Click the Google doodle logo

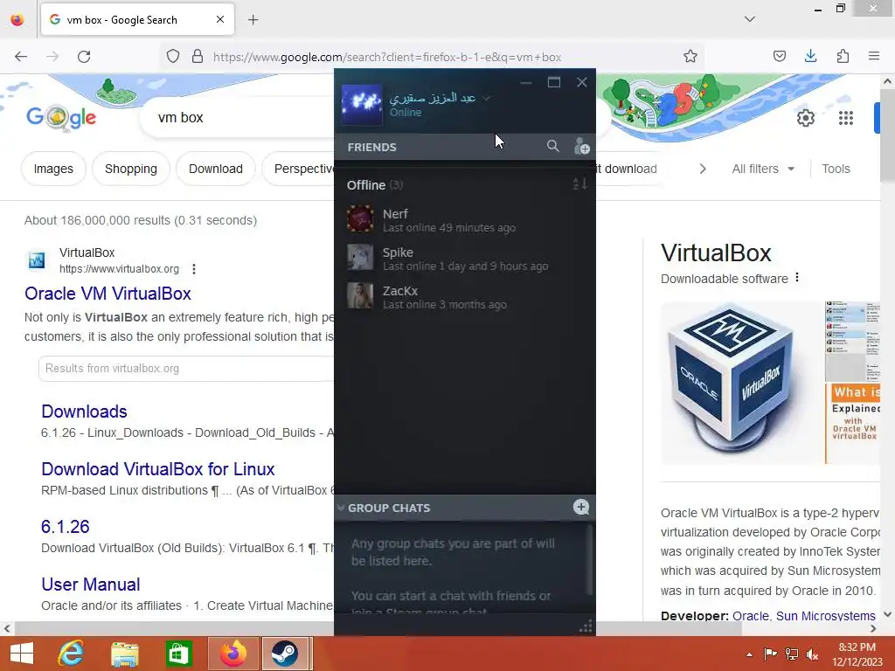tap(61, 118)
